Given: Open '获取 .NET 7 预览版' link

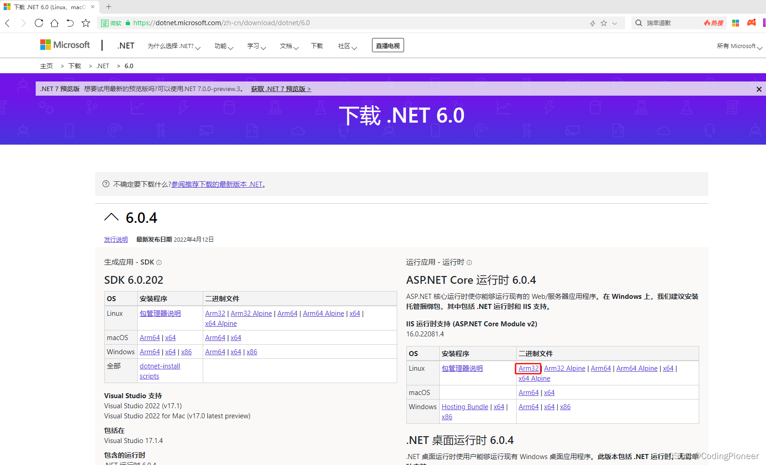Looking at the screenshot, I should (x=281, y=89).
